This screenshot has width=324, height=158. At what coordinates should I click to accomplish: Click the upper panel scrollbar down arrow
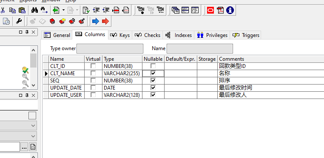pos(34,85)
